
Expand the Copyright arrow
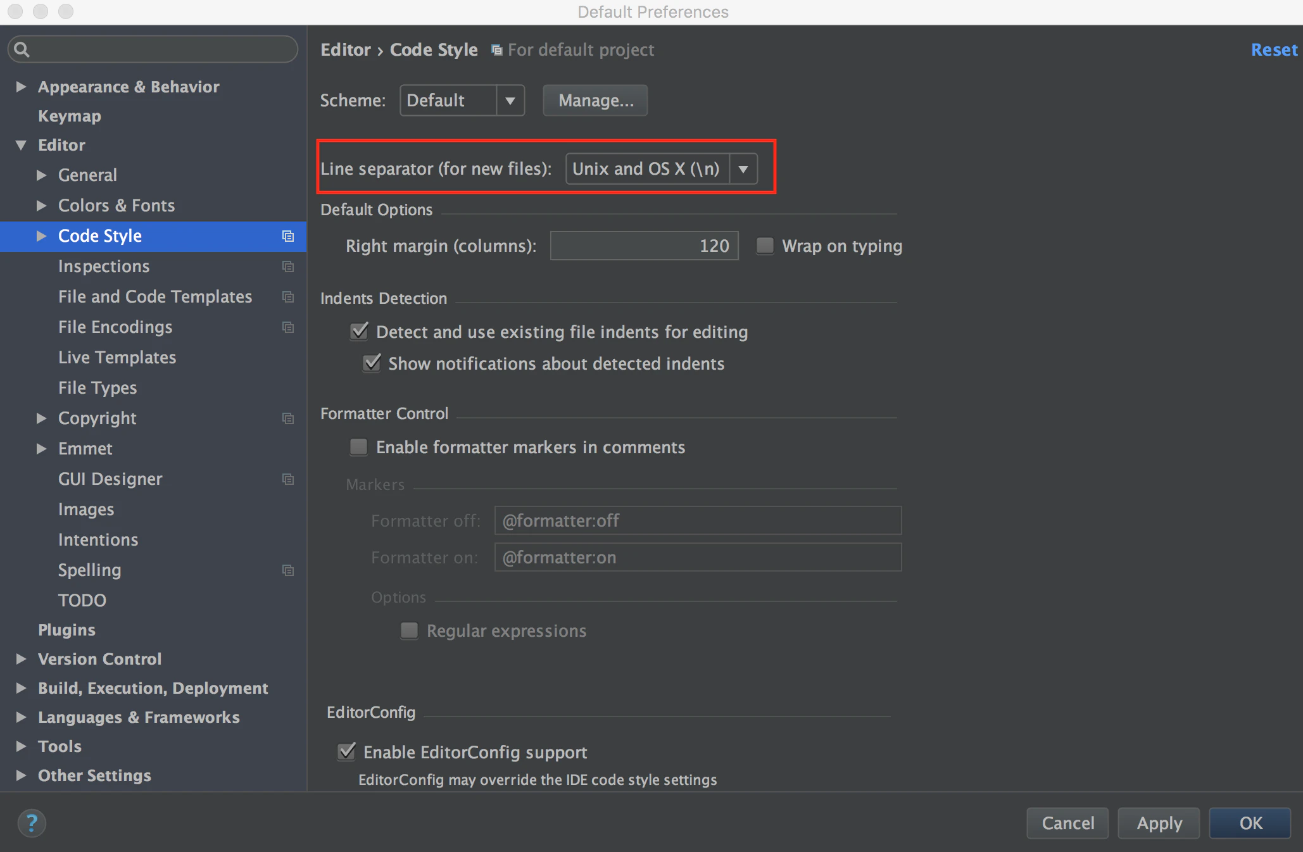(x=41, y=418)
